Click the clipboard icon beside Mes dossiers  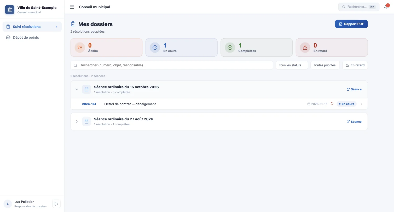[73, 24]
